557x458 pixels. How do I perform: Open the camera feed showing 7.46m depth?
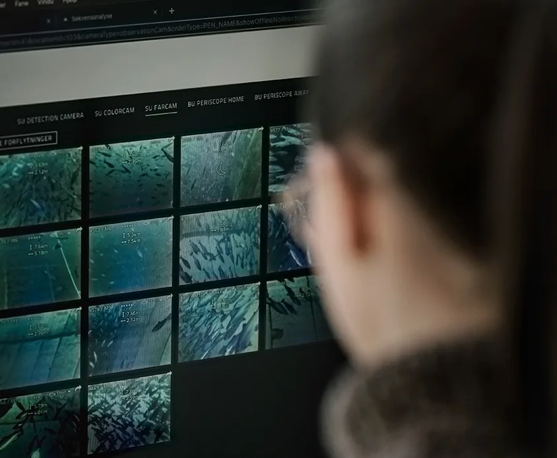tap(130, 333)
